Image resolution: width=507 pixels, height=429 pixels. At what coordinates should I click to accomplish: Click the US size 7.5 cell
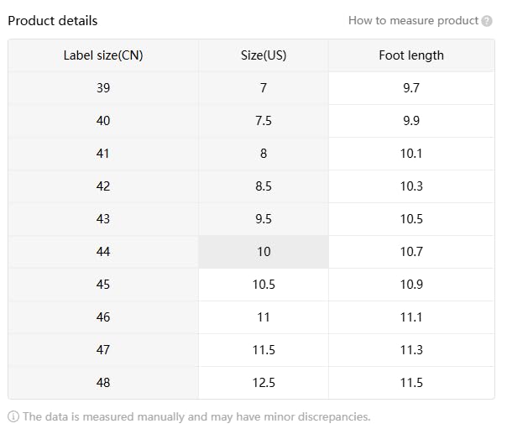click(x=263, y=121)
